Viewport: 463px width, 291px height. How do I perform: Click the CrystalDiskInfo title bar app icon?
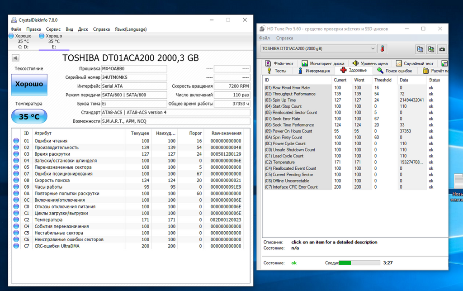[14, 20]
